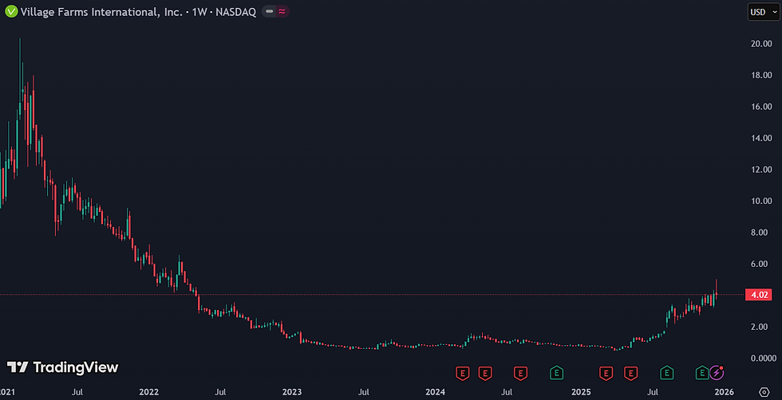Open the first red earnings marker after 2025
The width and height of the screenshot is (782, 400).
pyautogui.click(x=606, y=372)
